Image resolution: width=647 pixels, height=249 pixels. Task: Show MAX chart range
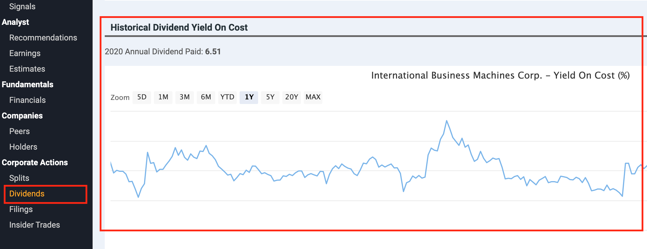[x=313, y=97]
